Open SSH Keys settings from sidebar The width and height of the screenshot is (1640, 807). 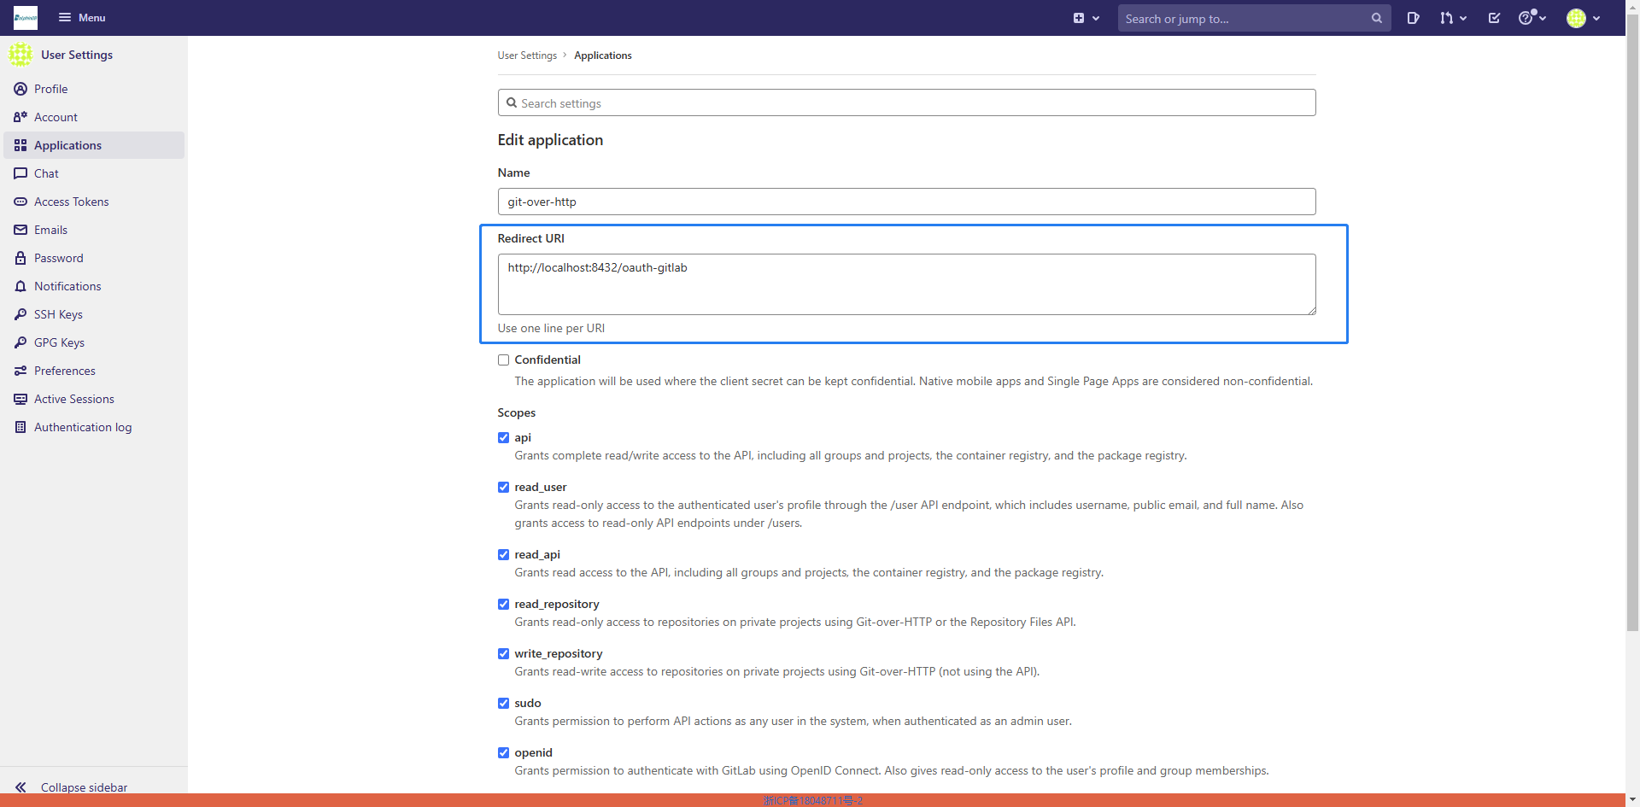(x=58, y=314)
